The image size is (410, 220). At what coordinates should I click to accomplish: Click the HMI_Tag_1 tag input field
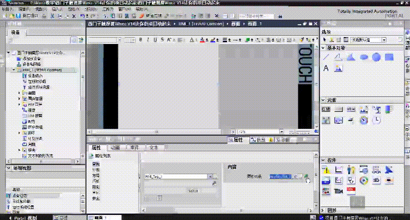pos(176,176)
